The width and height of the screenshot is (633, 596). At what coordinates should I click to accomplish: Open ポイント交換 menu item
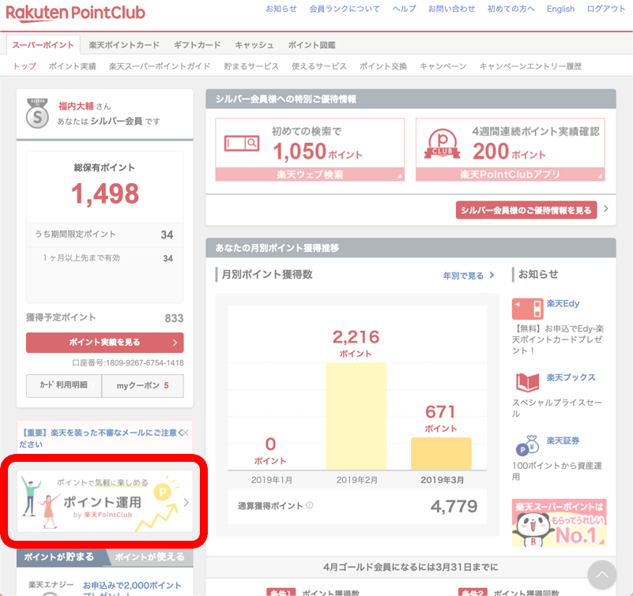click(x=383, y=66)
